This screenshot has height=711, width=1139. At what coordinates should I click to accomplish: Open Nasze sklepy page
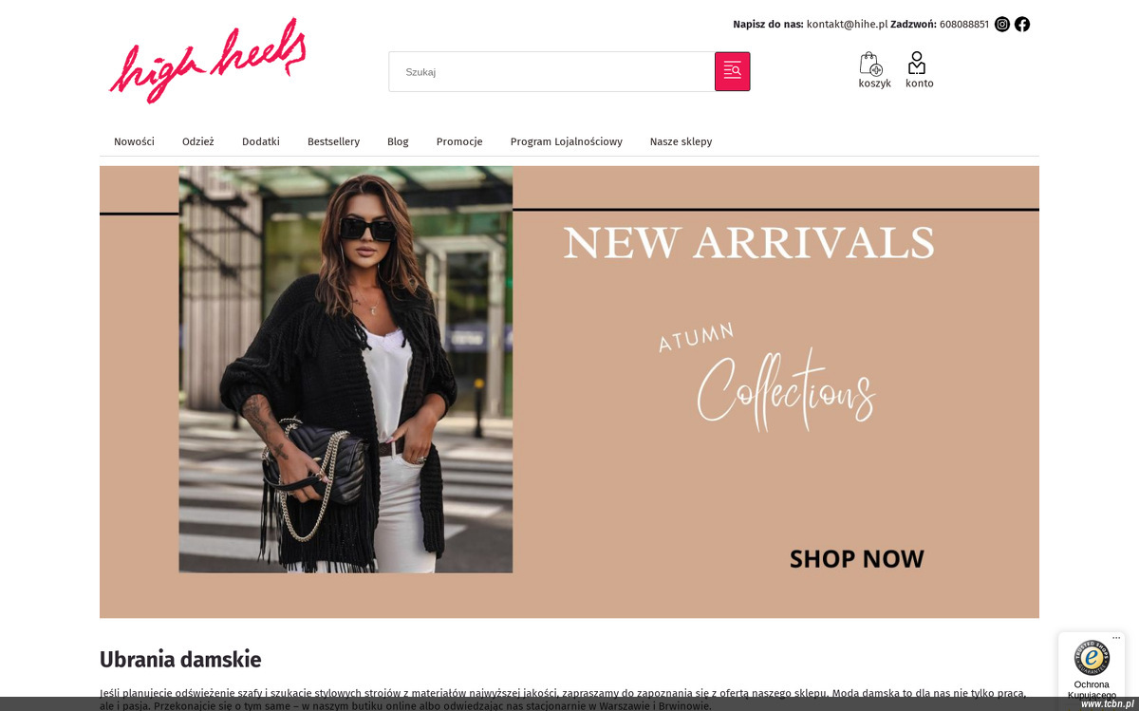click(x=681, y=141)
